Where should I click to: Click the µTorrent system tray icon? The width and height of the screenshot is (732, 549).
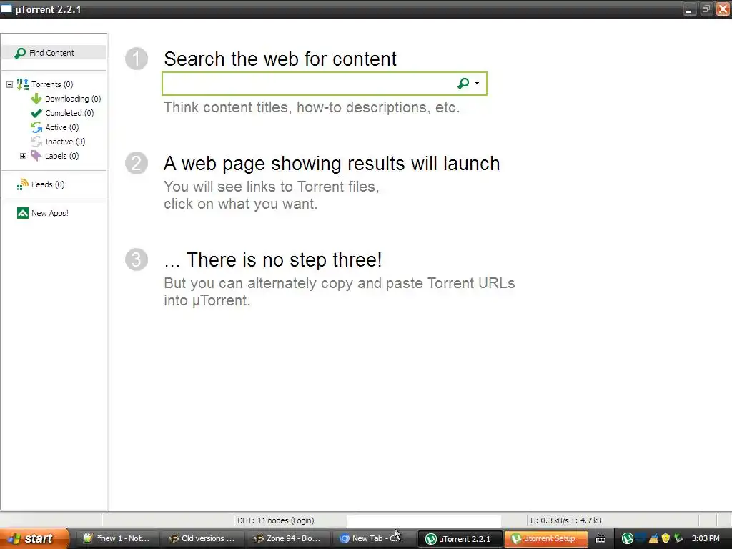pos(628,539)
